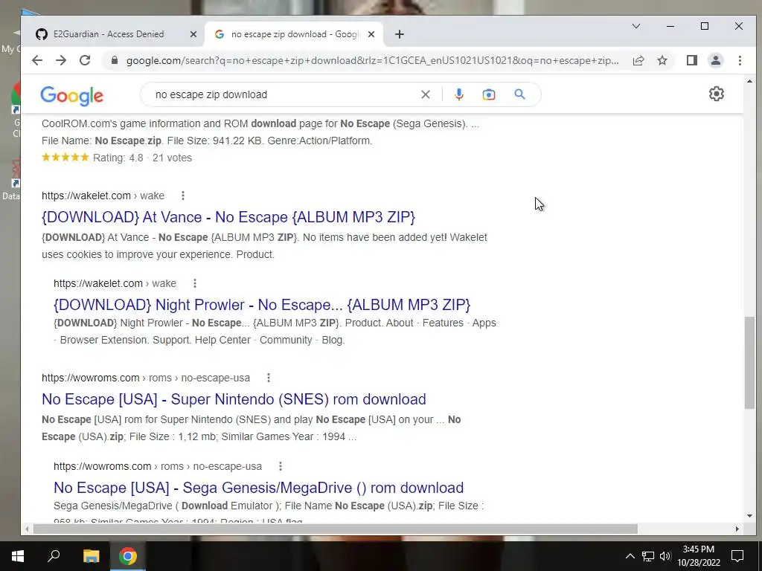Open the tab search dropdown chevron
The height and width of the screenshot is (571, 762).
[x=635, y=26]
